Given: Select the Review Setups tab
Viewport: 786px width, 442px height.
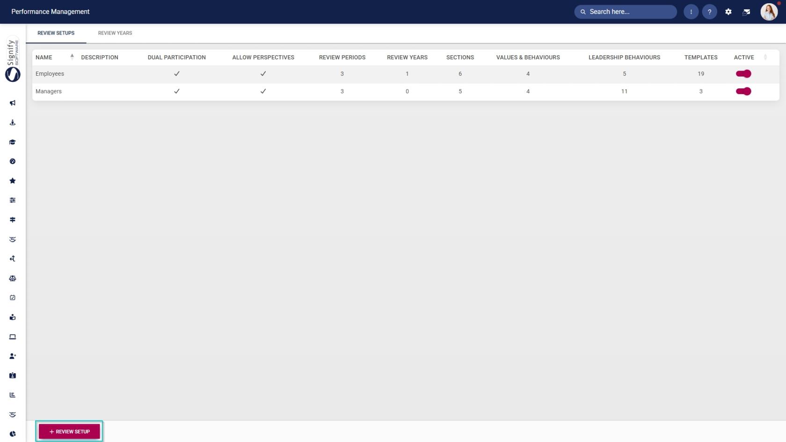Looking at the screenshot, I should 56,33.
